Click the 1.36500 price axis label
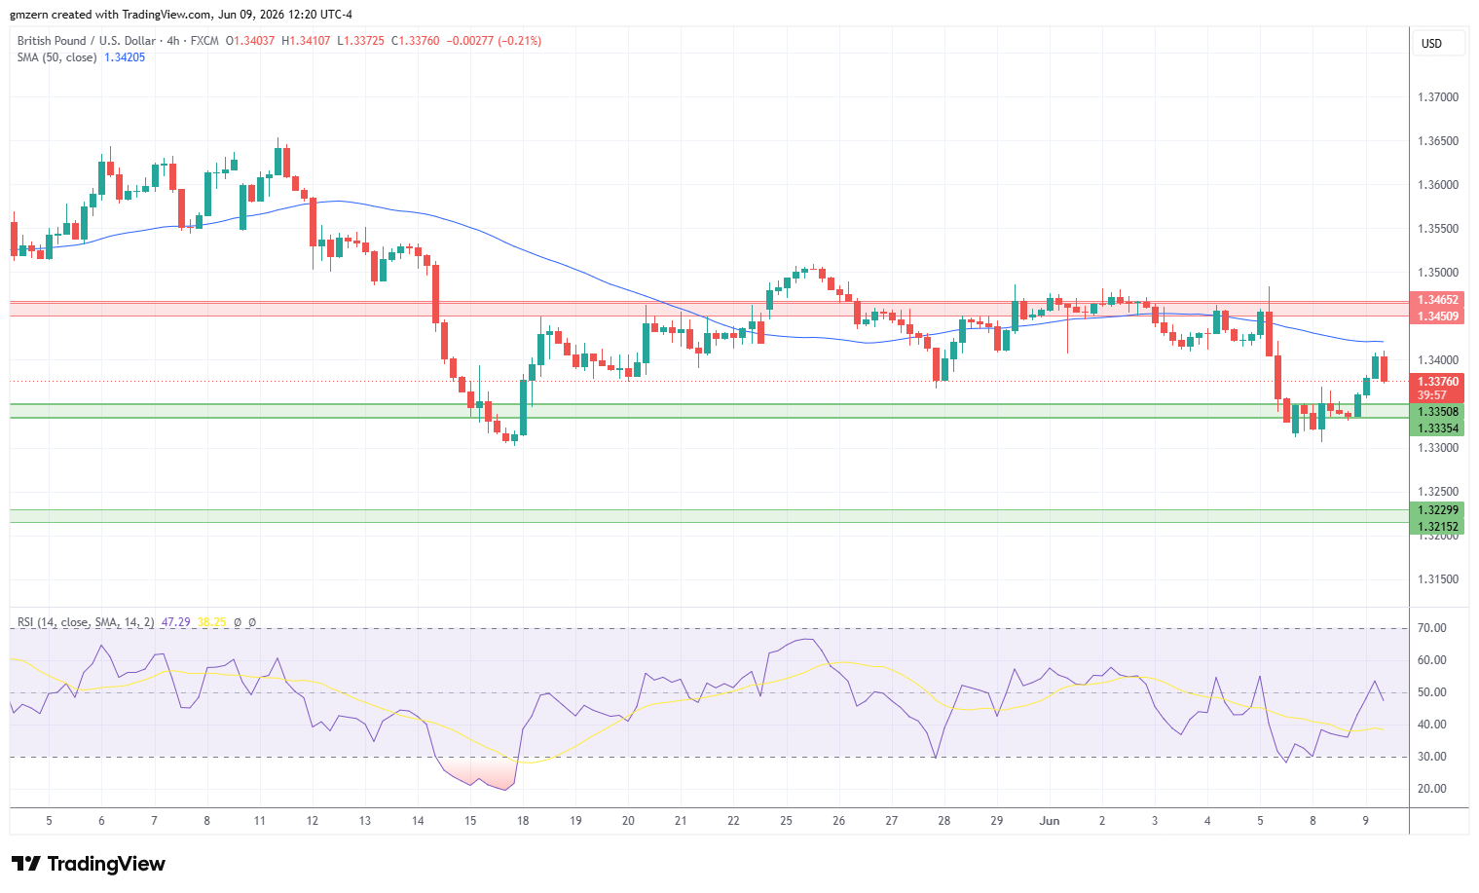The width and height of the screenshot is (1479, 893). (1438, 141)
